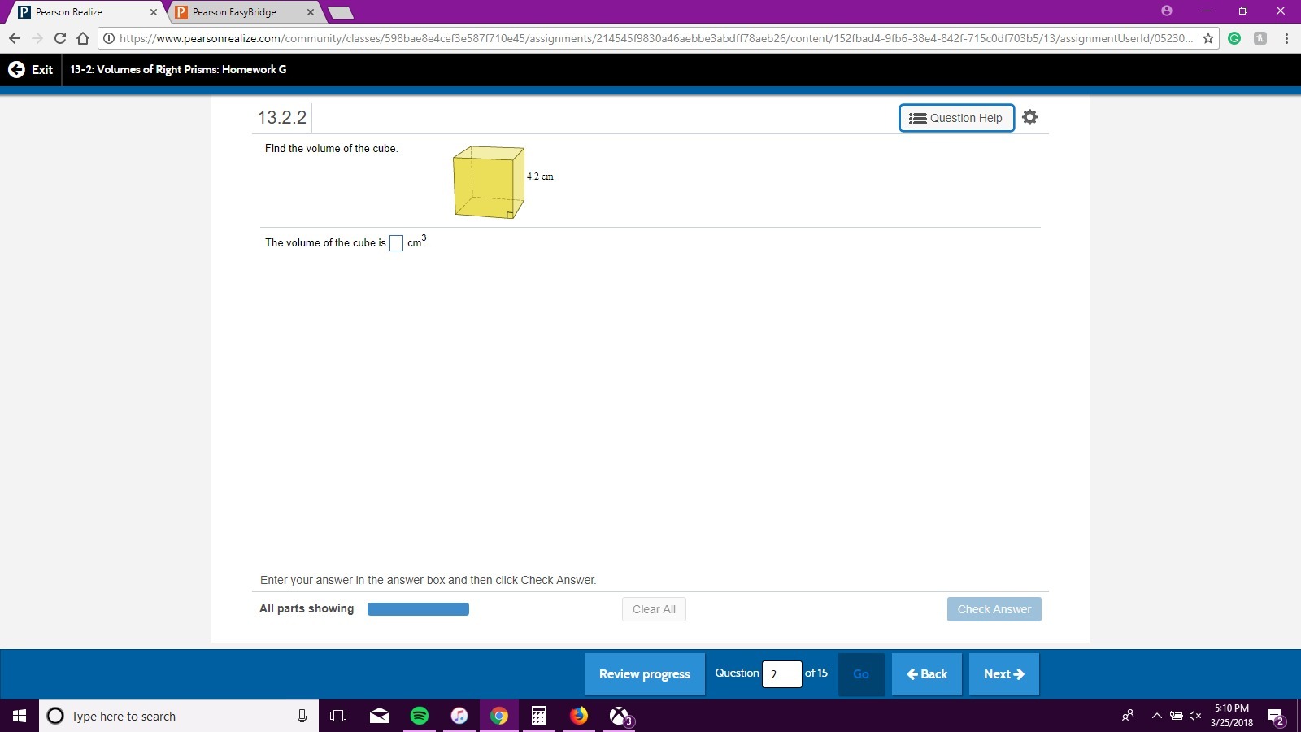The width and height of the screenshot is (1301, 732).
Task: Open the Action Center notifications
Action: [1276, 716]
